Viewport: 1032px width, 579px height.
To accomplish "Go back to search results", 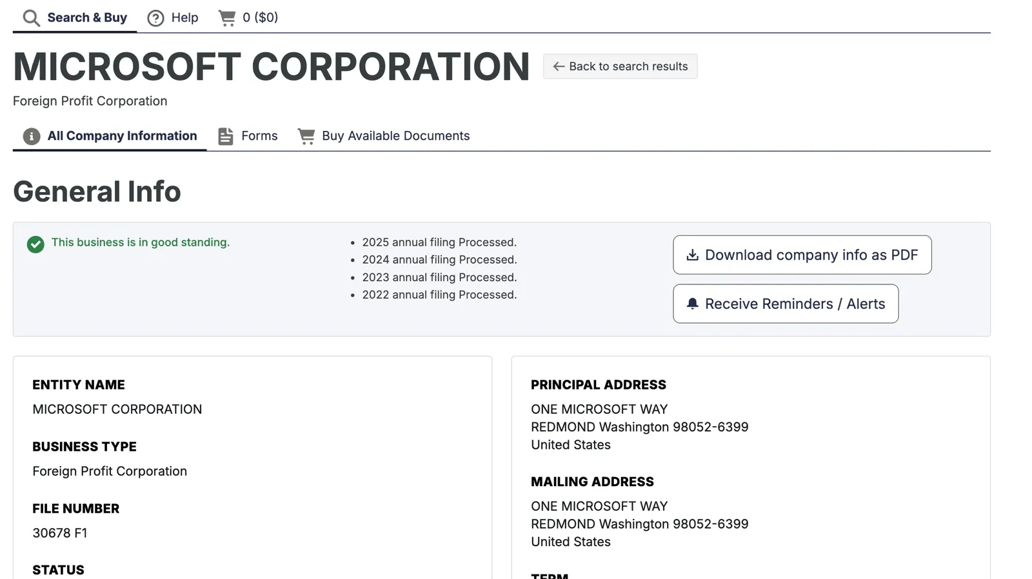I will click(x=620, y=66).
